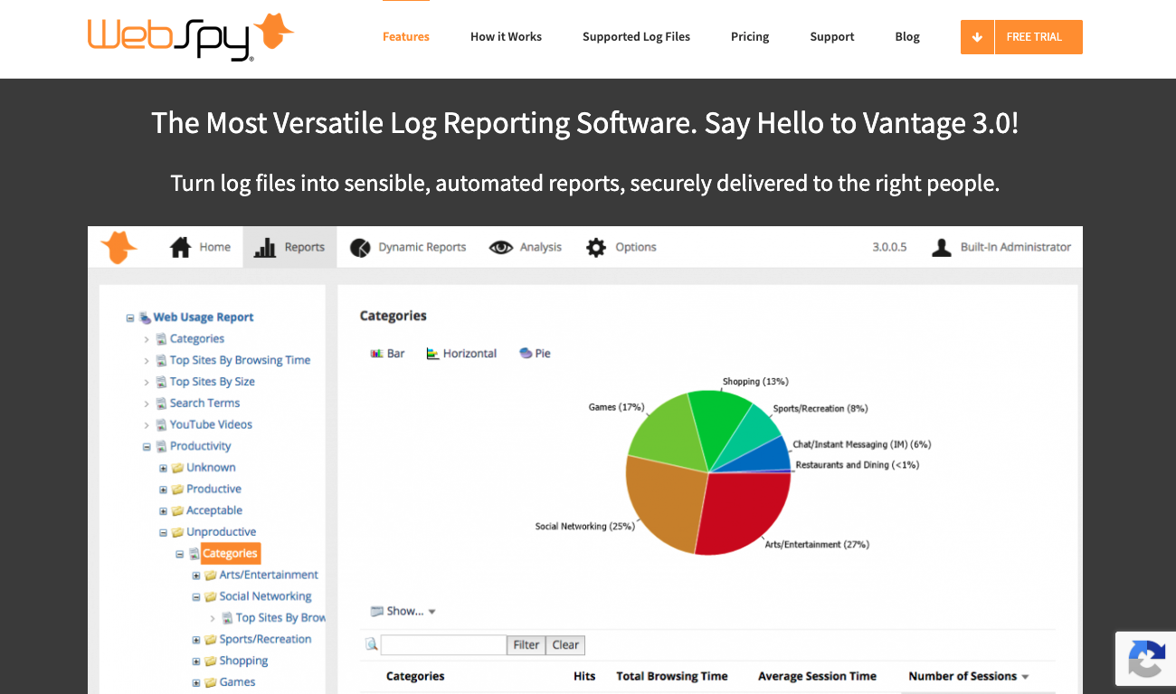Screen dimensions: 1176x694
Task: Collapse the Productivity tree node
Action: pos(147,446)
